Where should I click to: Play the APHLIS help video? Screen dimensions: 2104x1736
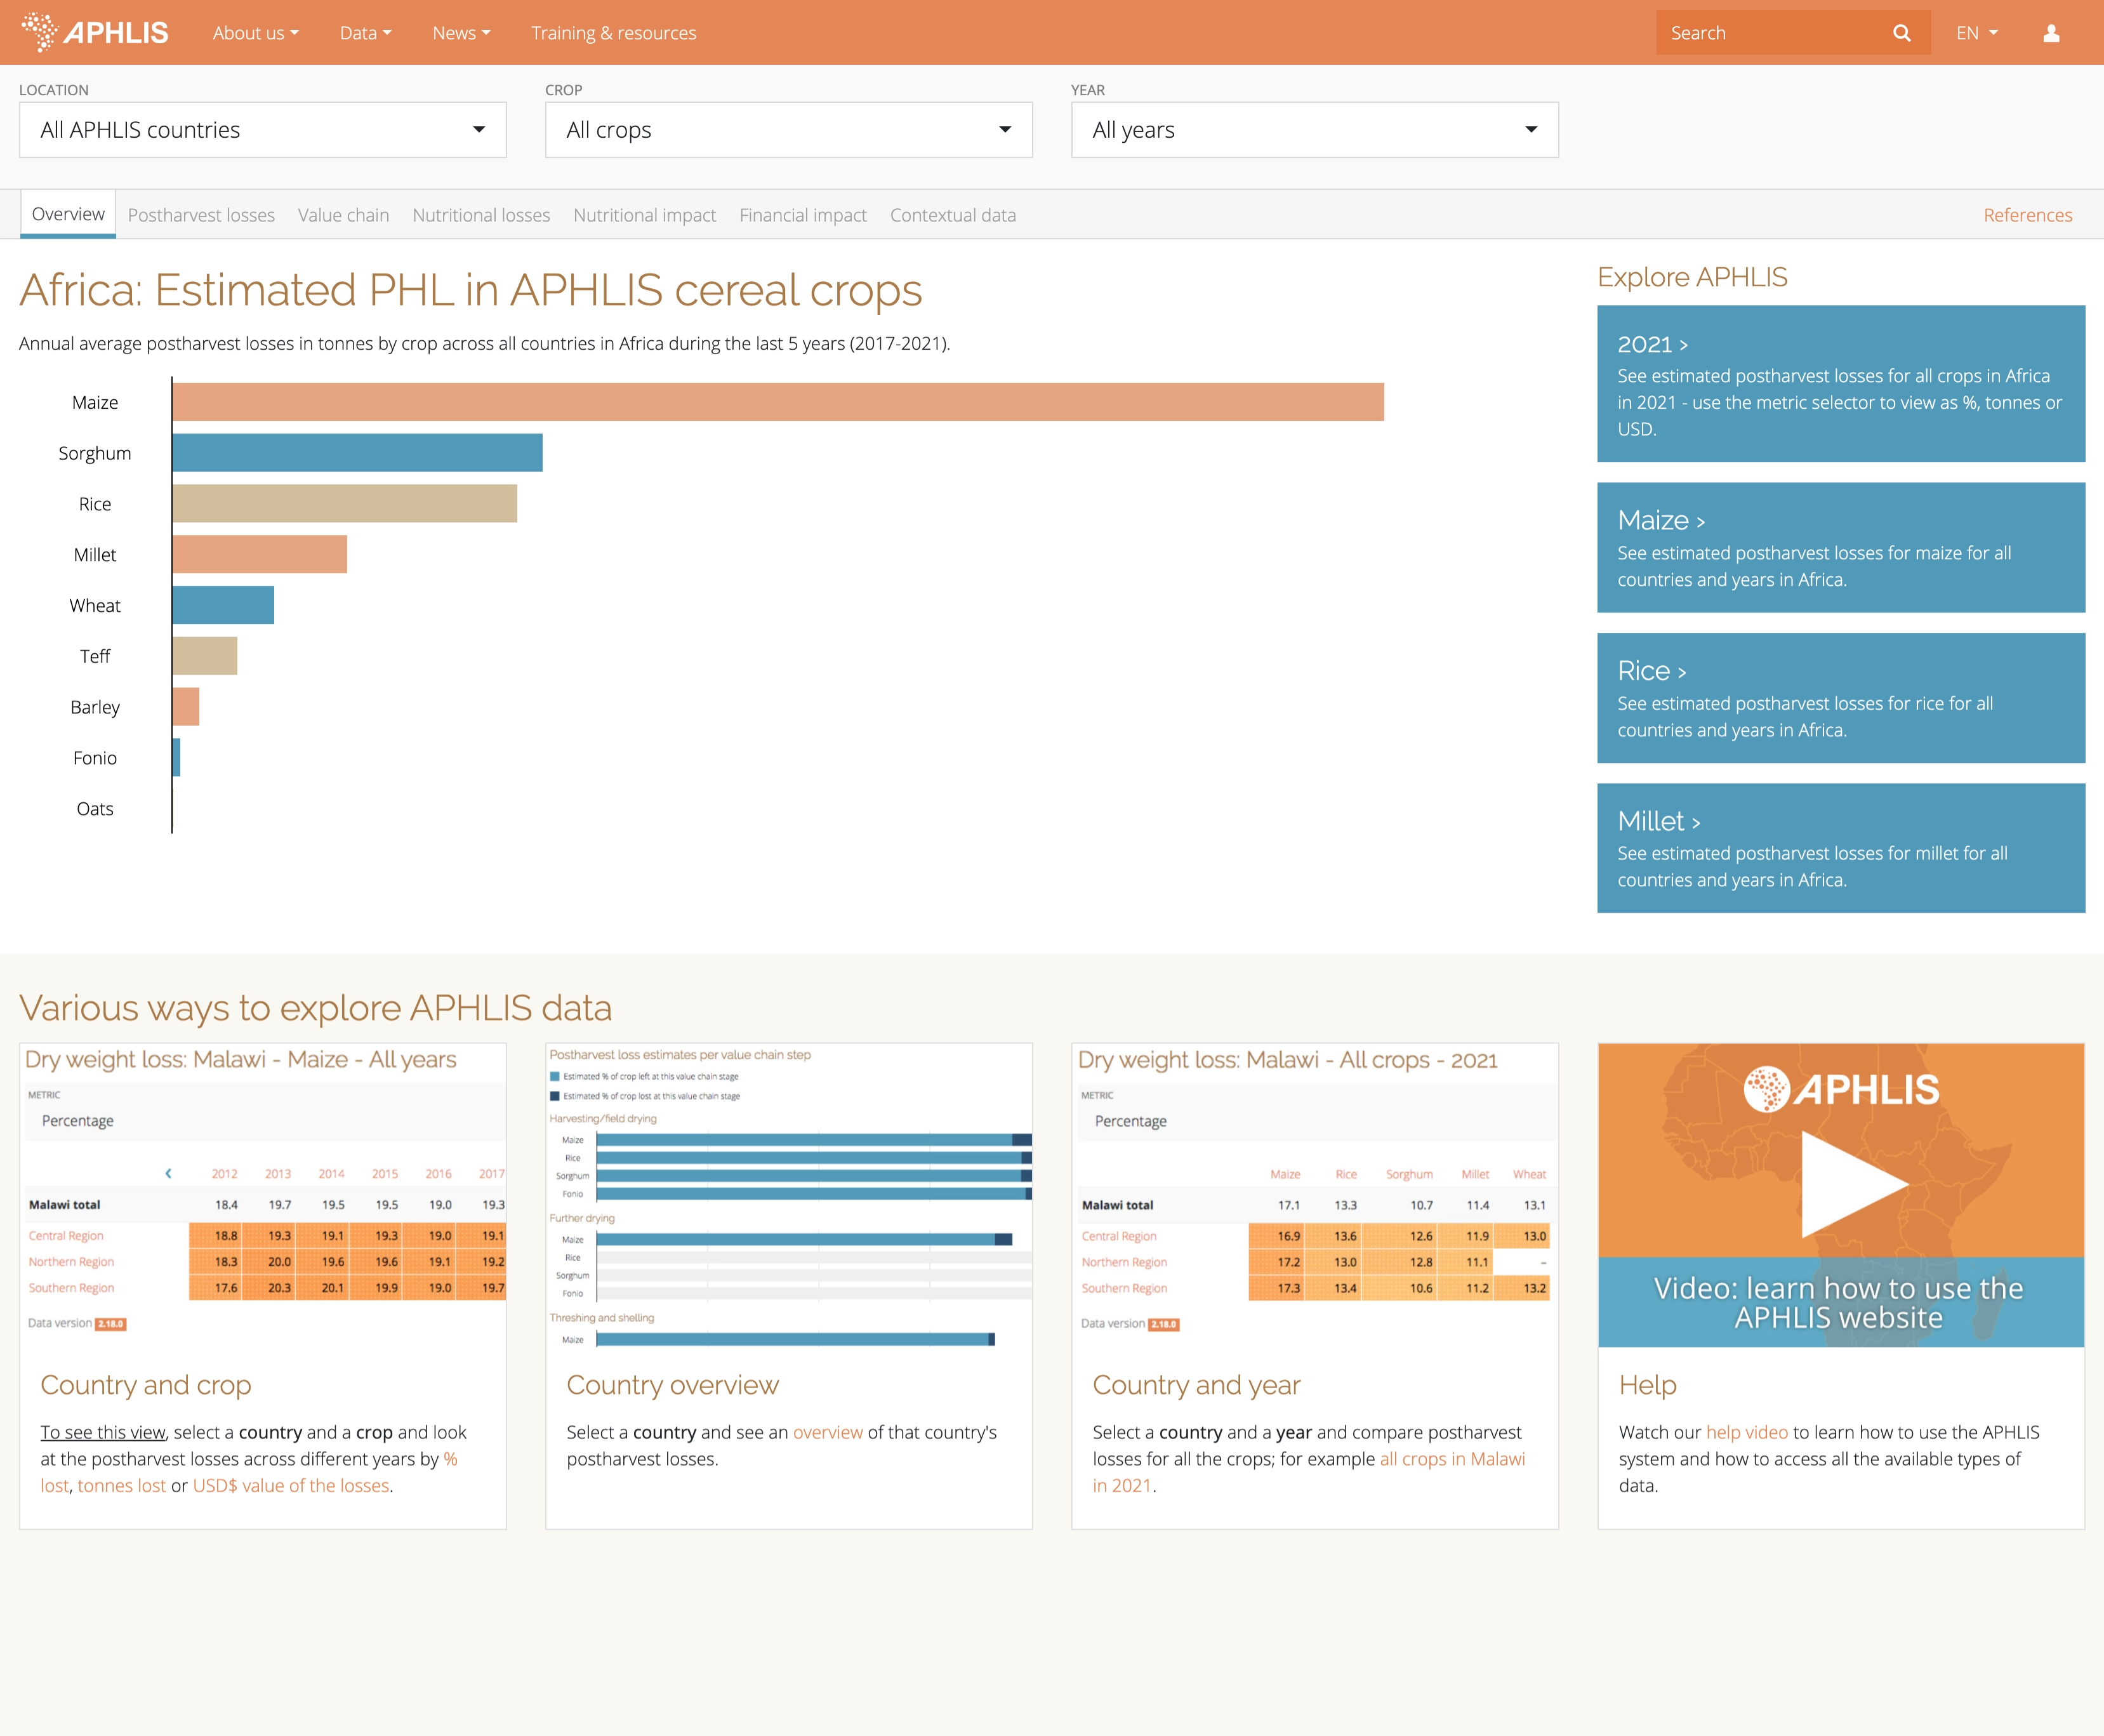[1854, 1185]
